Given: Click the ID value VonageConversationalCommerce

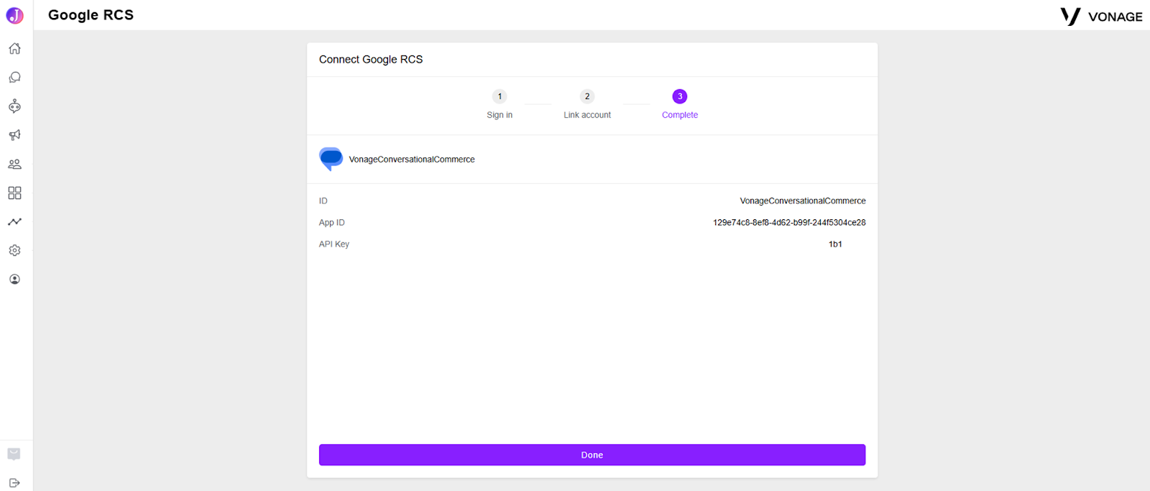Looking at the screenshot, I should 803,201.
